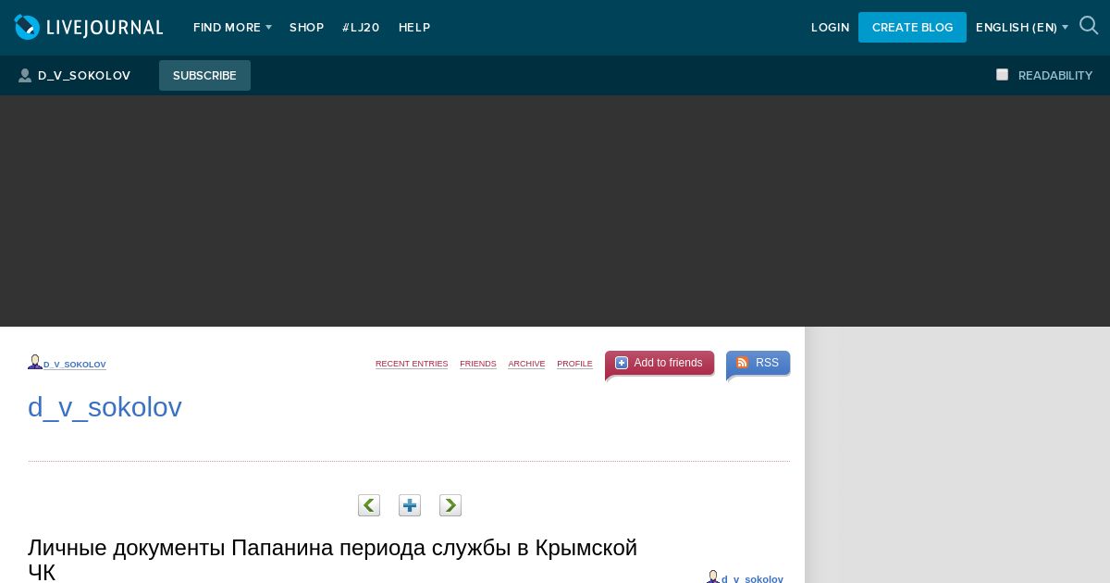The height and width of the screenshot is (583, 1110).
Task: Click the small d_v_sokolov link above the title
Action: (75, 365)
